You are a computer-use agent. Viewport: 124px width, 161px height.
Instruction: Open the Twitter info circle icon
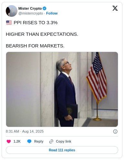tap(115, 131)
